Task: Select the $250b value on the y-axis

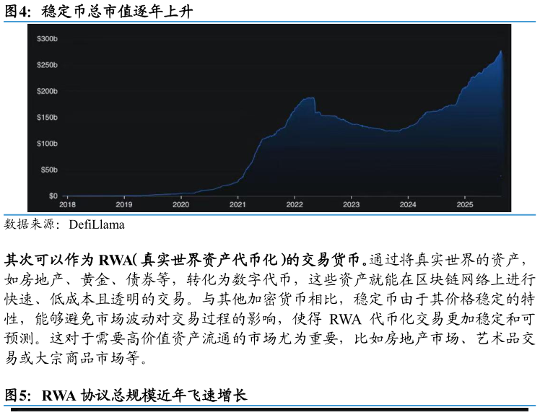Action: [47, 66]
